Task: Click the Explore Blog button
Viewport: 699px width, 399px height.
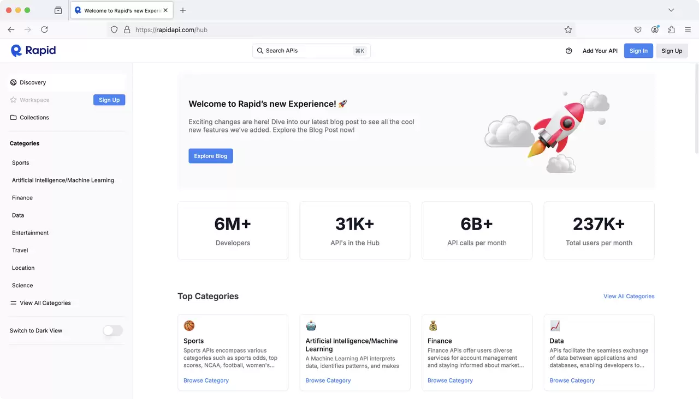Action: coord(211,156)
